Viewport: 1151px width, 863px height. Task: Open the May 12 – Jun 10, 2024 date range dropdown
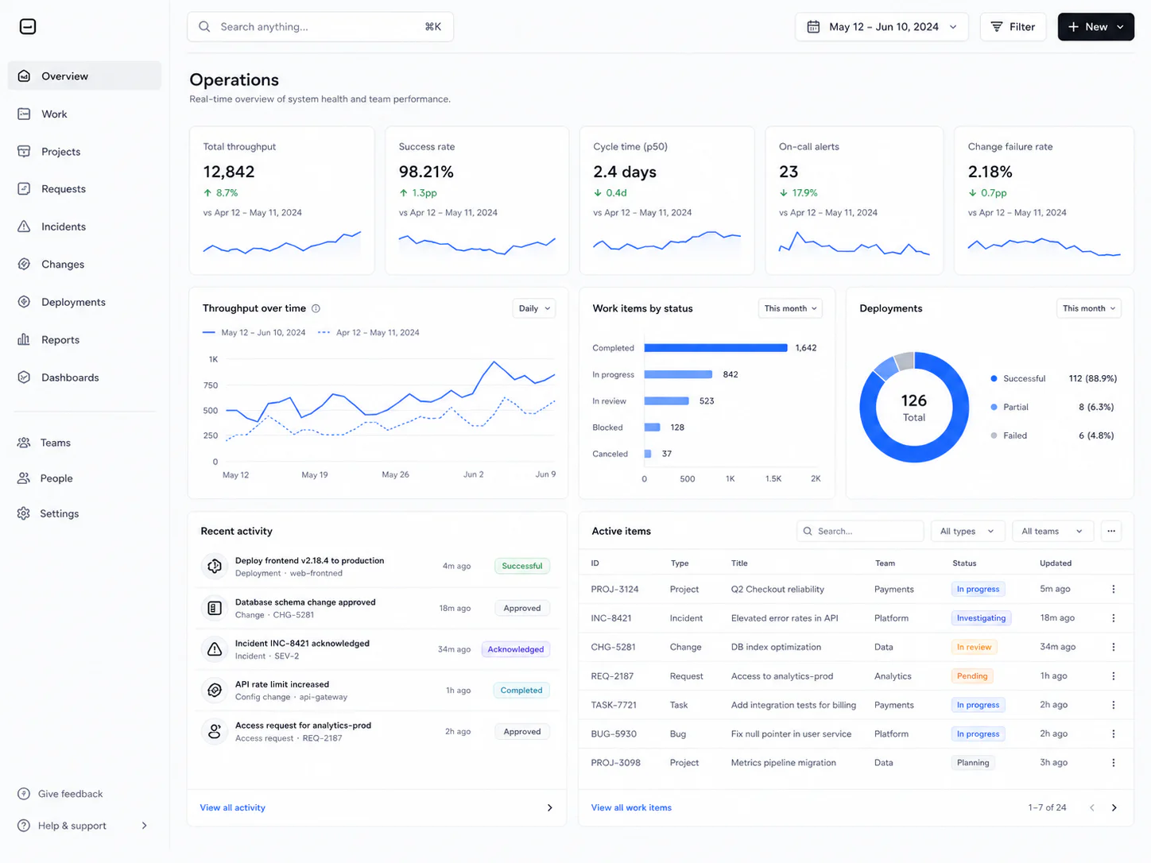[x=882, y=27]
